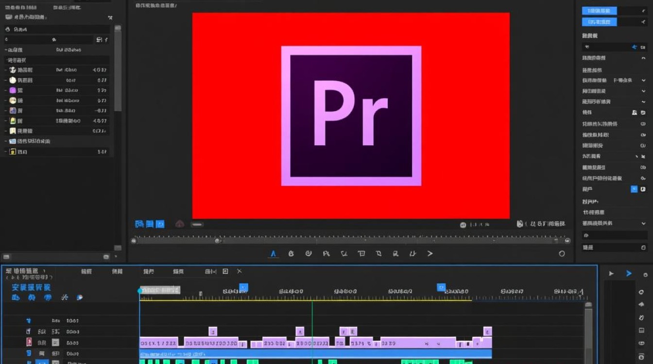This screenshot has height=364, width=653.
Task: Click the bottom-left icon of project panel
Action: point(6,257)
